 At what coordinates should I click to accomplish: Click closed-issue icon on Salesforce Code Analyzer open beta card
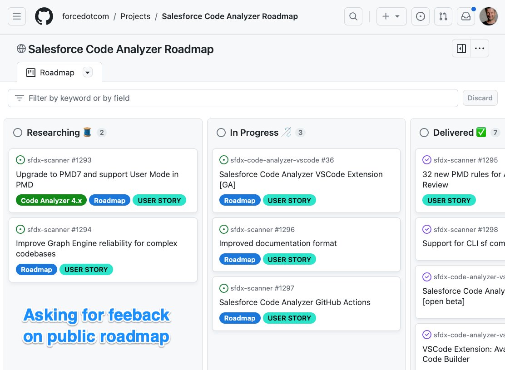(427, 276)
